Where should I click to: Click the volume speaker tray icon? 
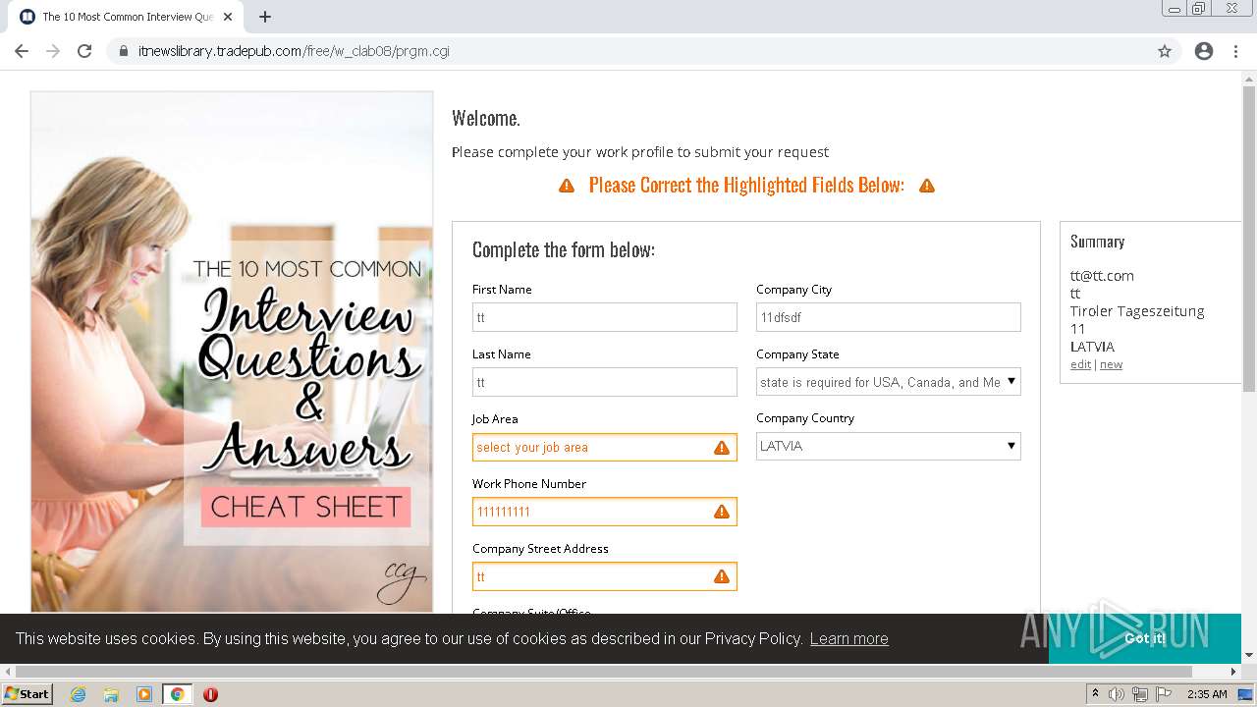pos(1117,694)
